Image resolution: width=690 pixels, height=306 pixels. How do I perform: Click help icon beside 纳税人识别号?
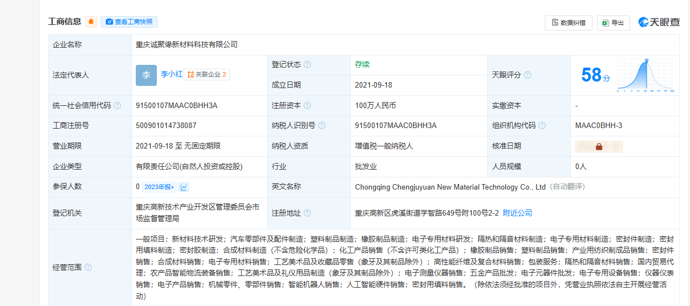pyautogui.click(x=322, y=125)
